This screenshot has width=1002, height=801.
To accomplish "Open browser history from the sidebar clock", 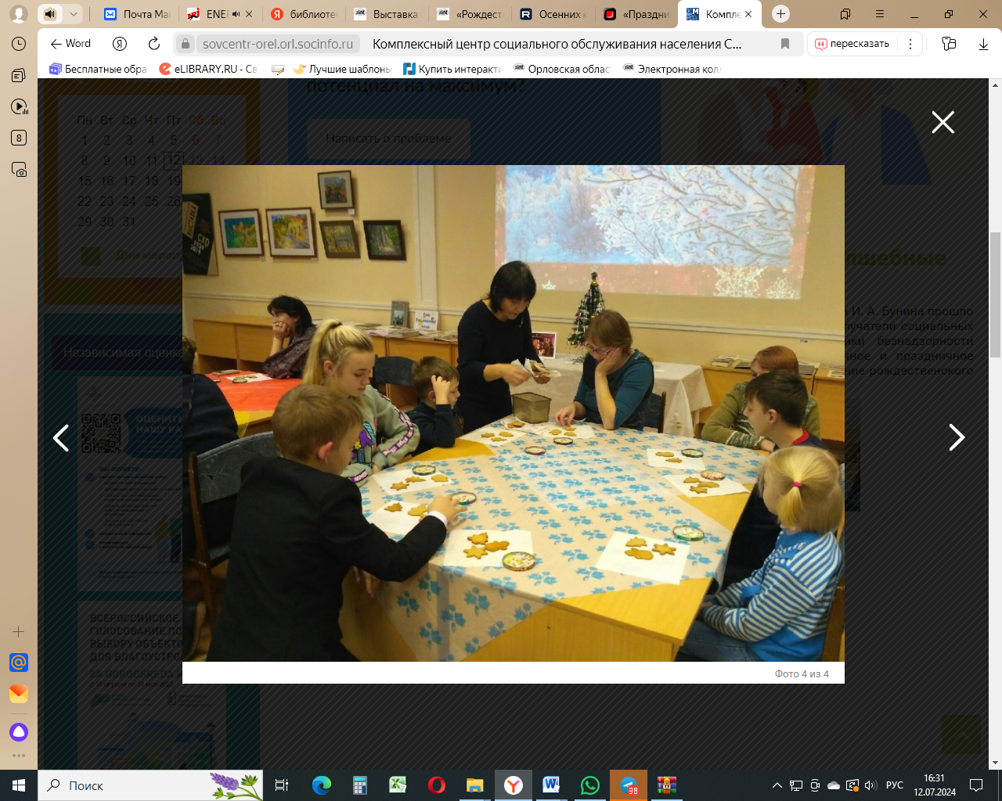I will tap(19, 44).
